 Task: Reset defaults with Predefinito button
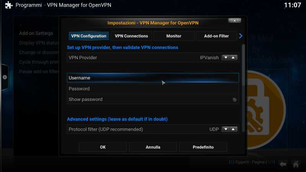[203, 147]
